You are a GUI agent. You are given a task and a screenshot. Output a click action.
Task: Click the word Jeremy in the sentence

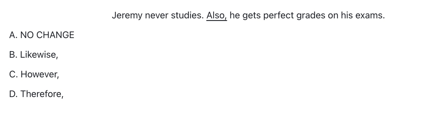pyautogui.click(x=127, y=15)
